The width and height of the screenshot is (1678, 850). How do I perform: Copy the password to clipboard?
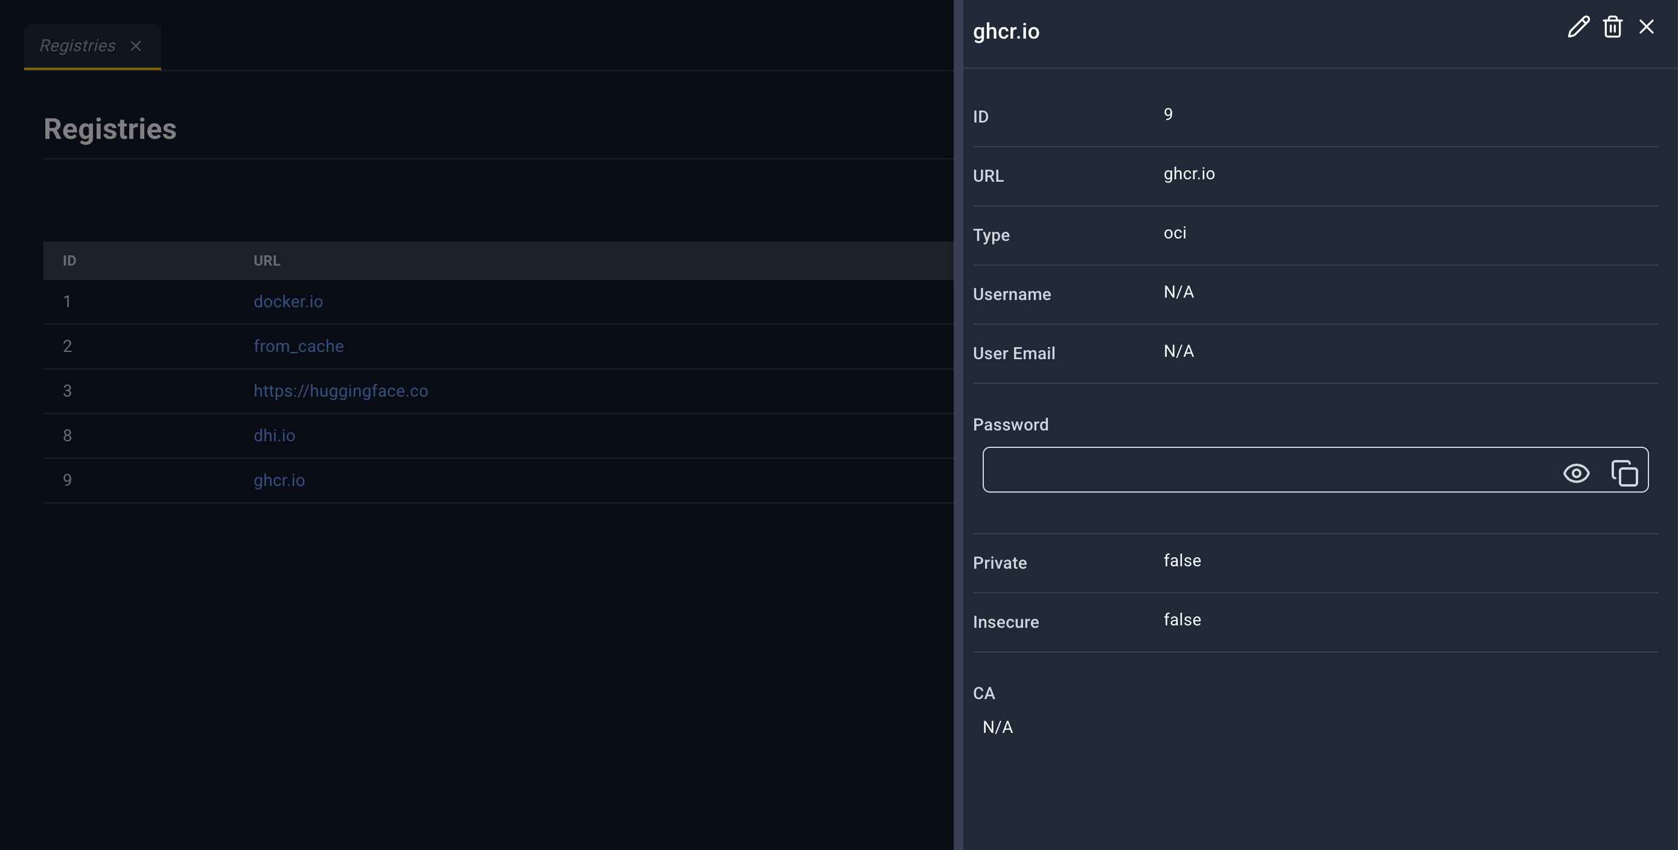1624,473
